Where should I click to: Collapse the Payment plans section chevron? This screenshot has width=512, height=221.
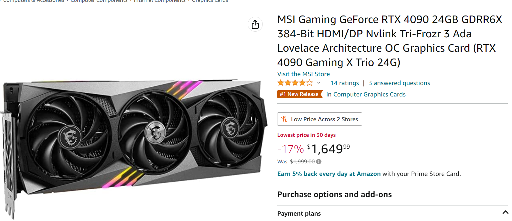pyautogui.click(x=505, y=212)
